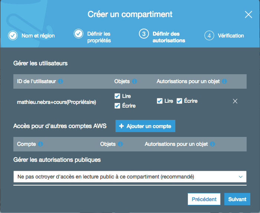Uncheck Écrire under Objets for owner
260x213 pixels.
[x=117, y=106]
